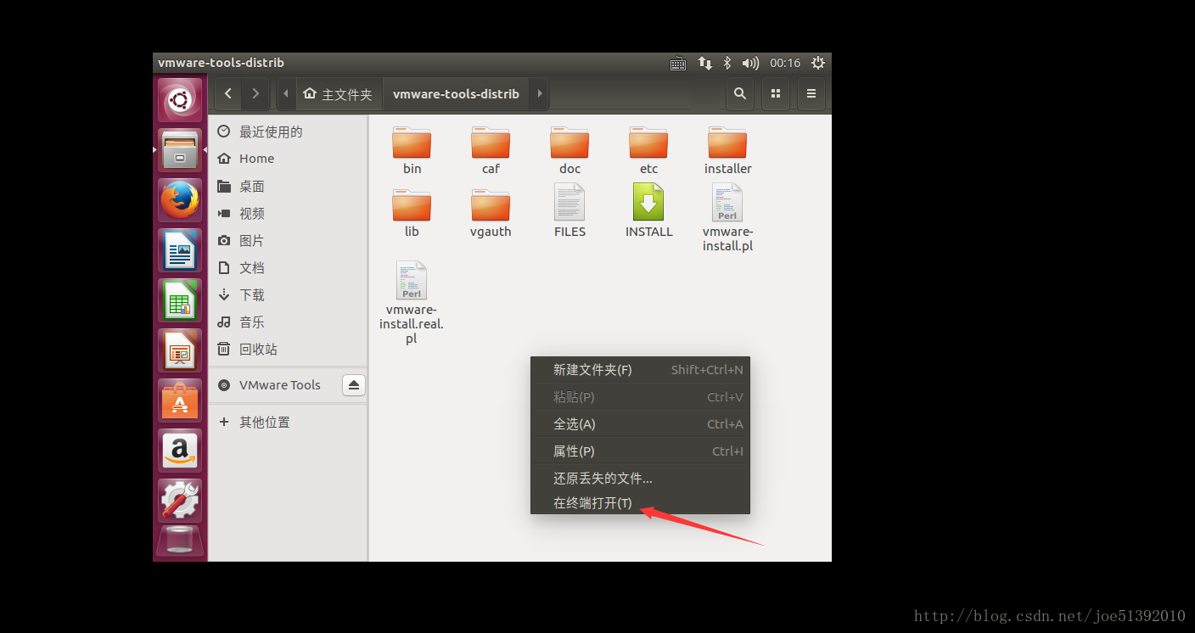Screen dimensions: 1195x633
Task: Open 下载 in the sidebar
Action: [x=287, y=294]
